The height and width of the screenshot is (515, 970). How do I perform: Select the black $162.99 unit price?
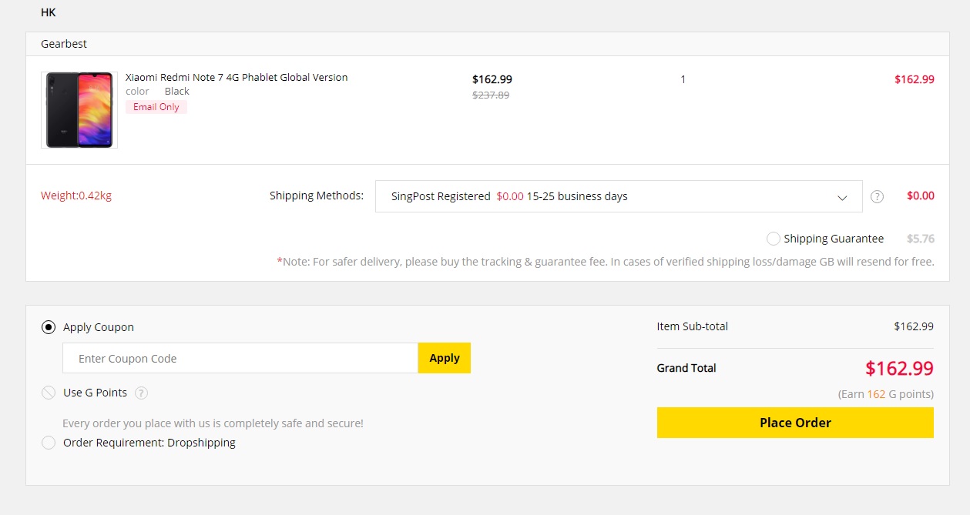492,79
